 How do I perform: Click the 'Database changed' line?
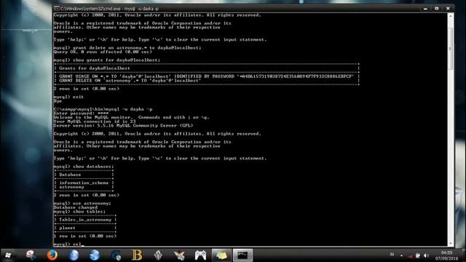point(76,207)
